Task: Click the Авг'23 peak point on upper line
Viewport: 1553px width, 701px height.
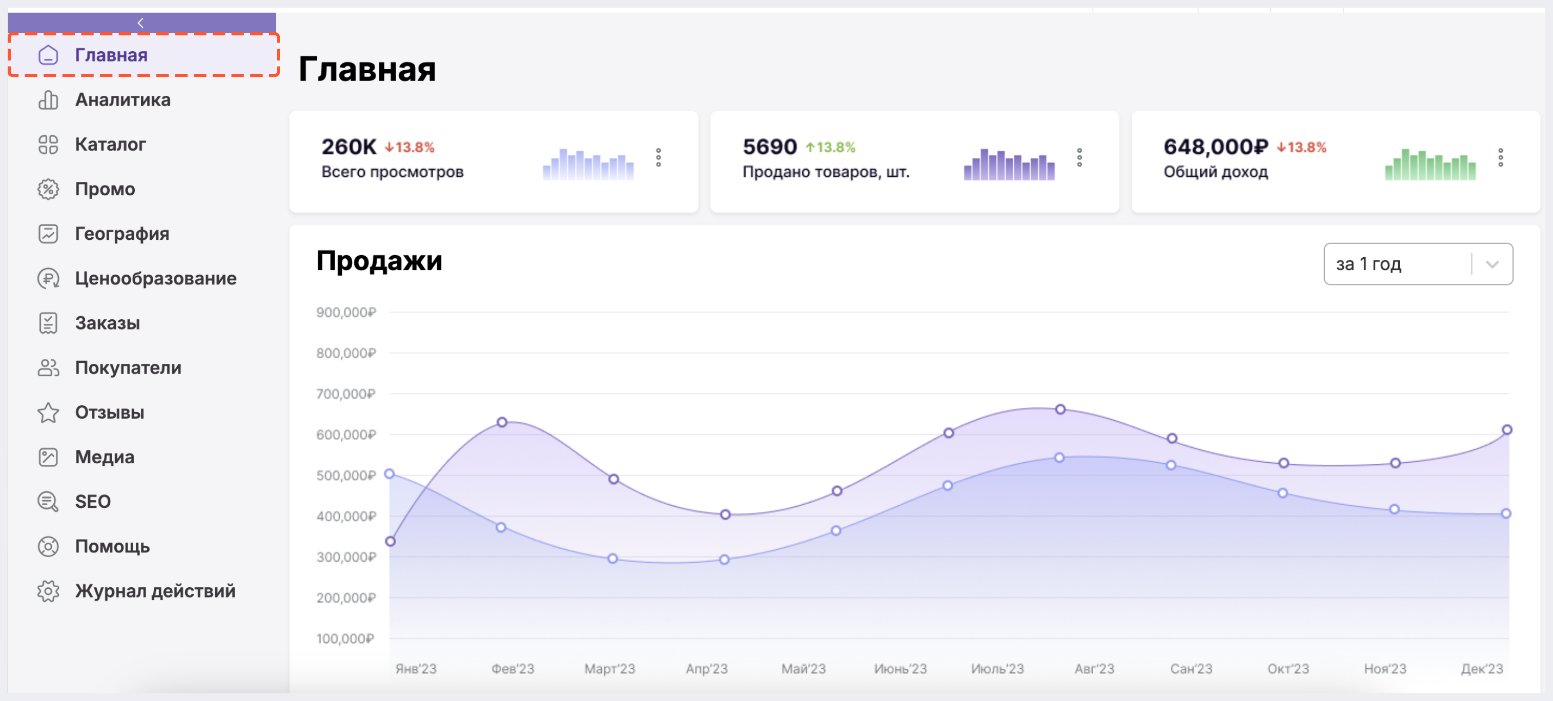Action: tap(1060, 409)
